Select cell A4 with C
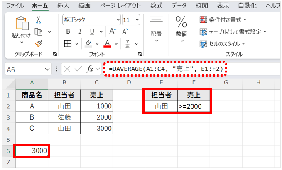The image size is (282, 170). [x=32, y=129]
